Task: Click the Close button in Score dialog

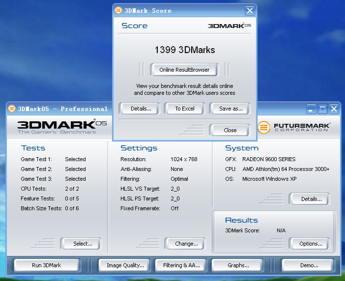Action: 230,130
